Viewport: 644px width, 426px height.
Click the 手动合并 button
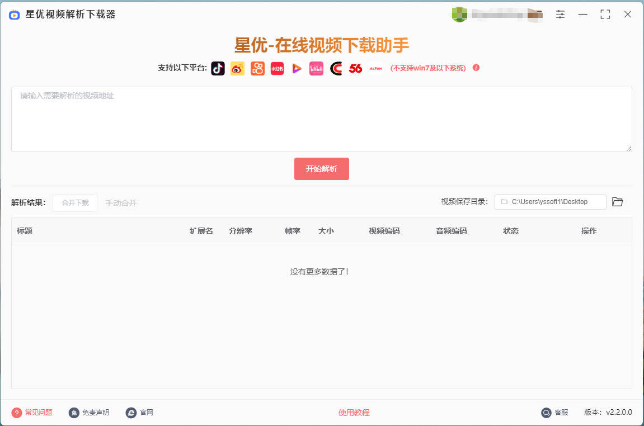click(121, 203)
